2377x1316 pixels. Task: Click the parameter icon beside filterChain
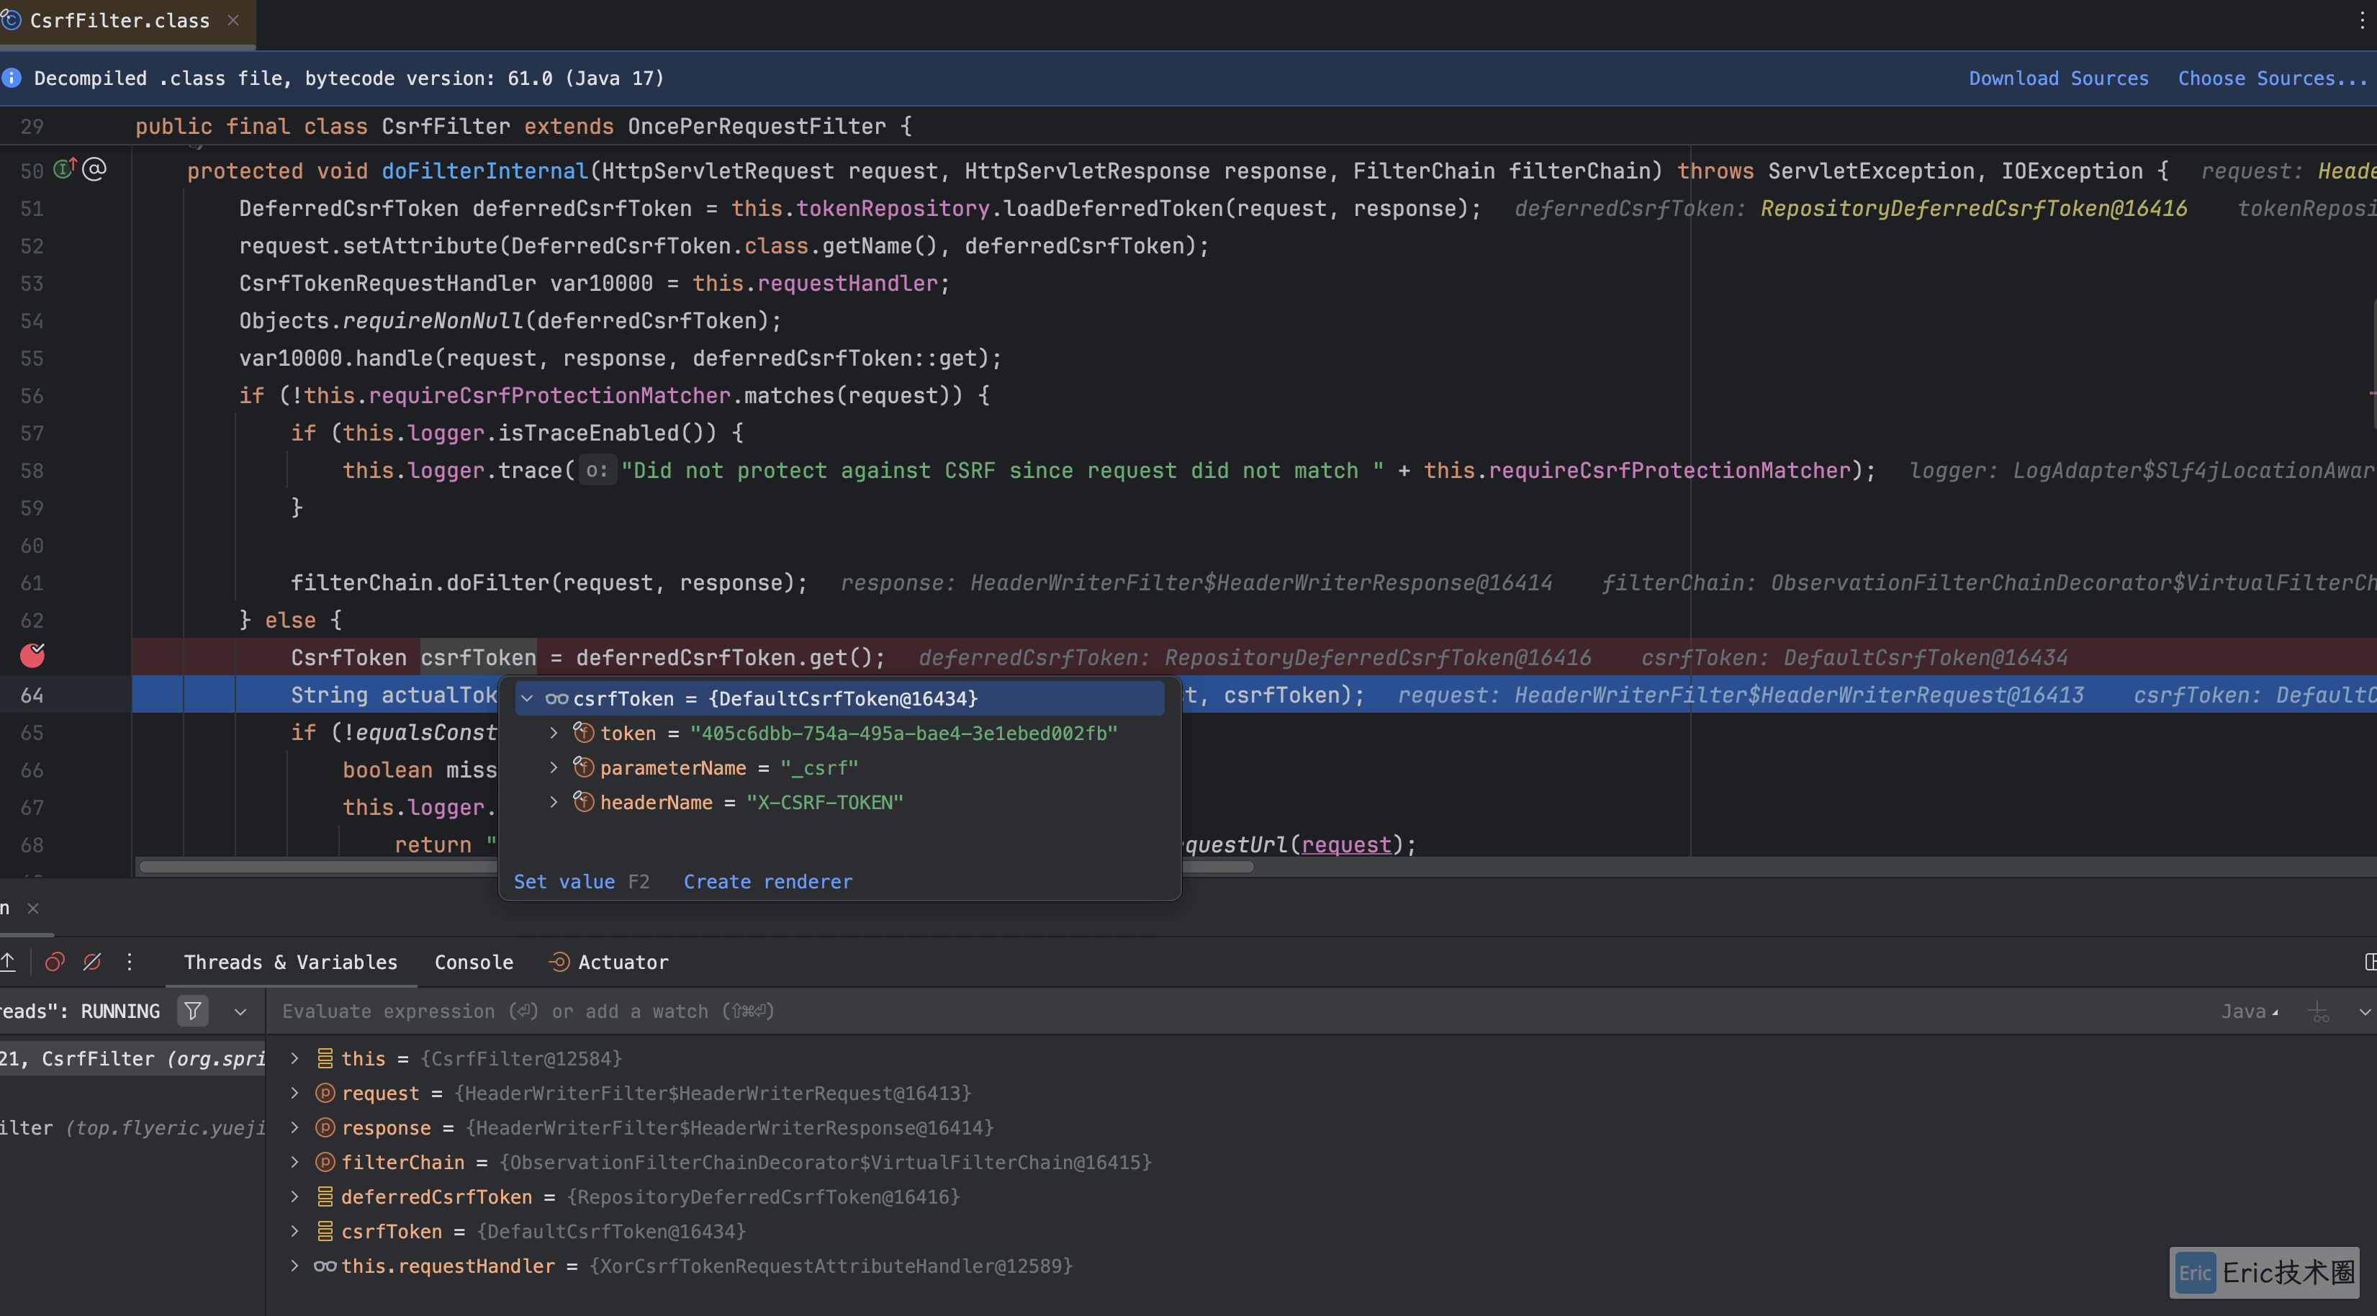pyautogui.click(x=325, y=1162)
